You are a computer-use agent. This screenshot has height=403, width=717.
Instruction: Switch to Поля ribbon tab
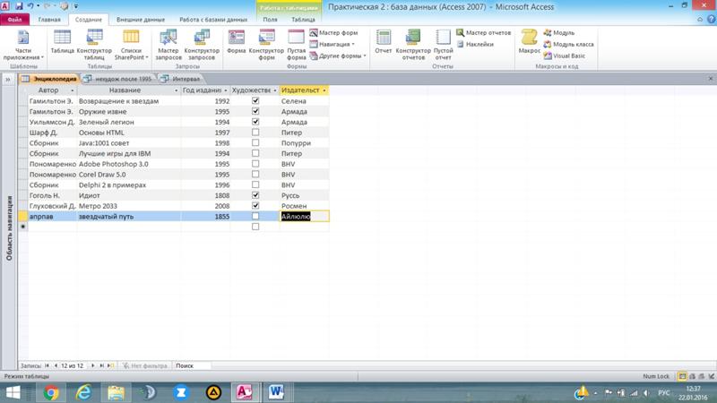270,20
